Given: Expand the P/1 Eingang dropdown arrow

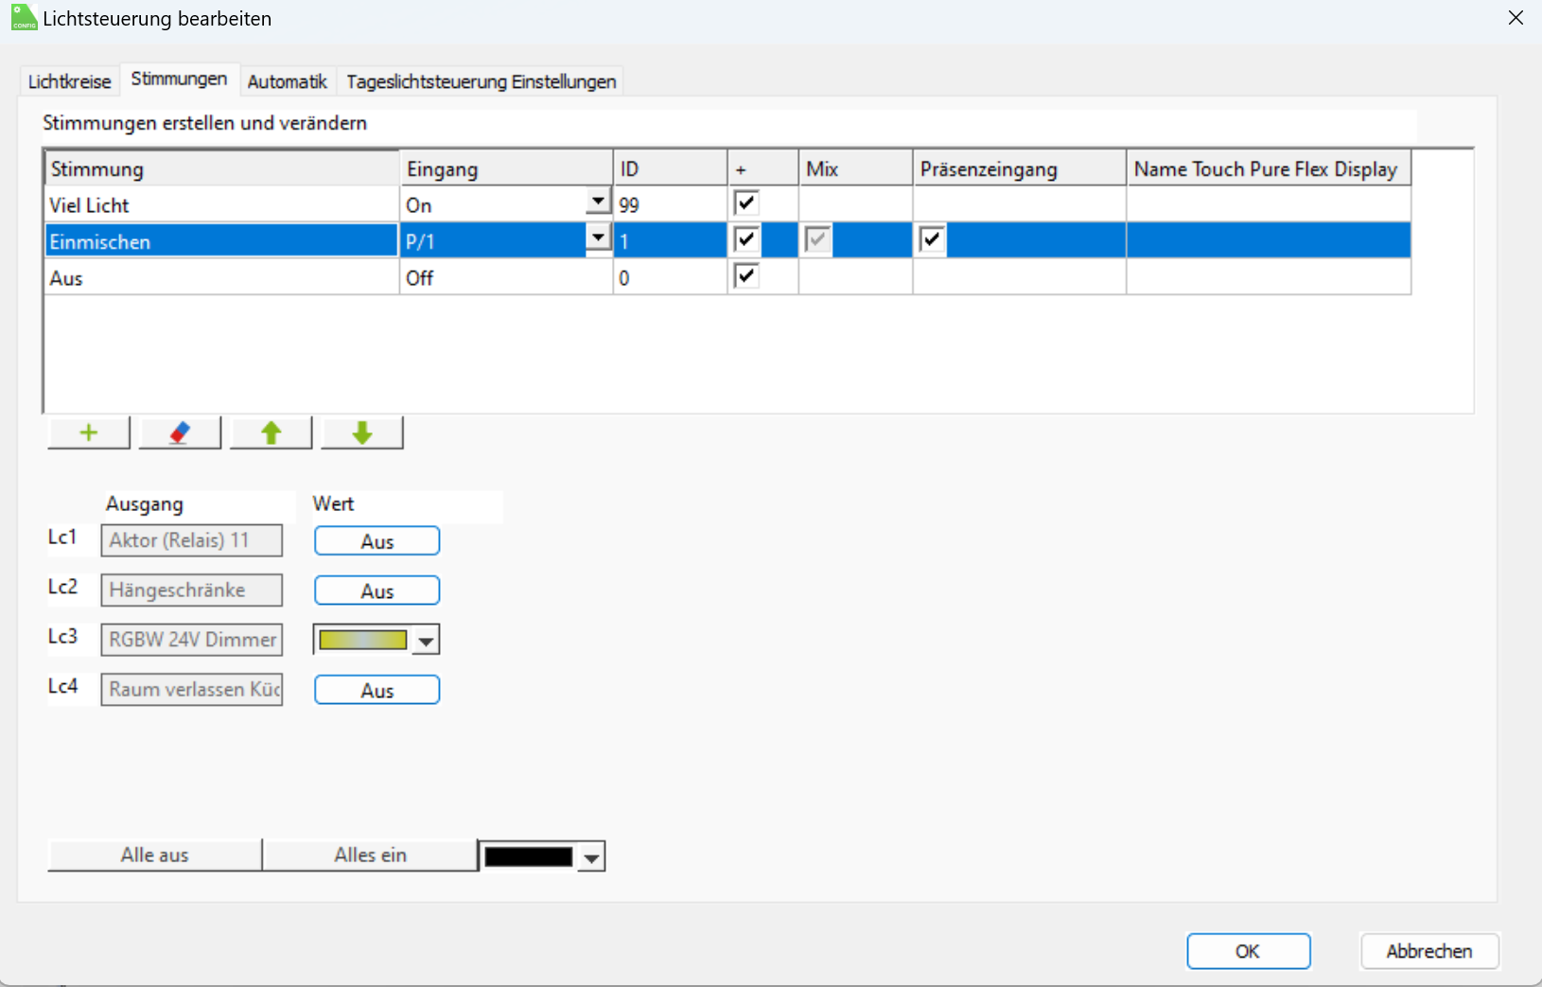Looking at the screenshot, I should [x=597, y=239].
